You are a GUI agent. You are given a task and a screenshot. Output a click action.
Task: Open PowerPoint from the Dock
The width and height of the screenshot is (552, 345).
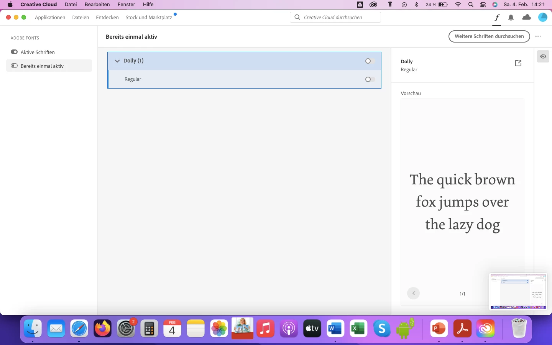pos(439,329)
